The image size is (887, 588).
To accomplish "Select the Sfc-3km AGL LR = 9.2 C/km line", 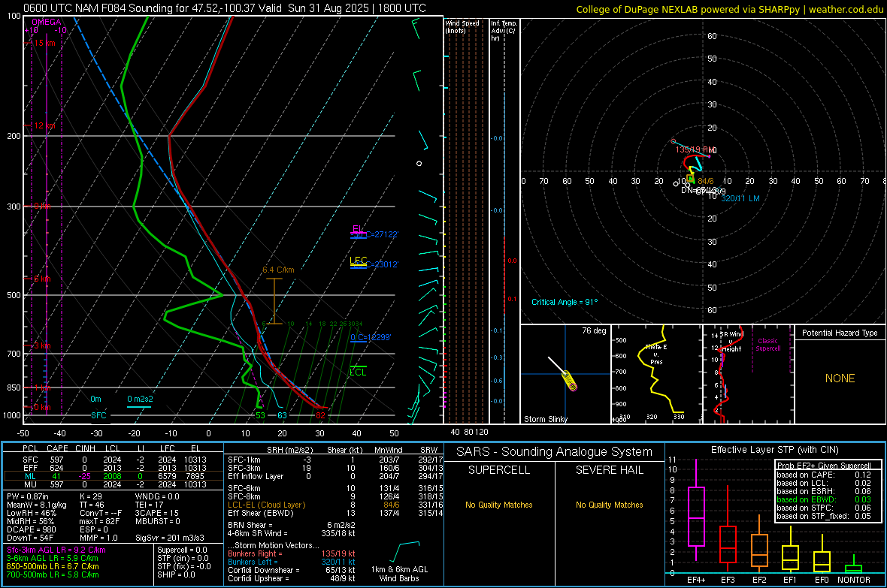I will (56, 550).
